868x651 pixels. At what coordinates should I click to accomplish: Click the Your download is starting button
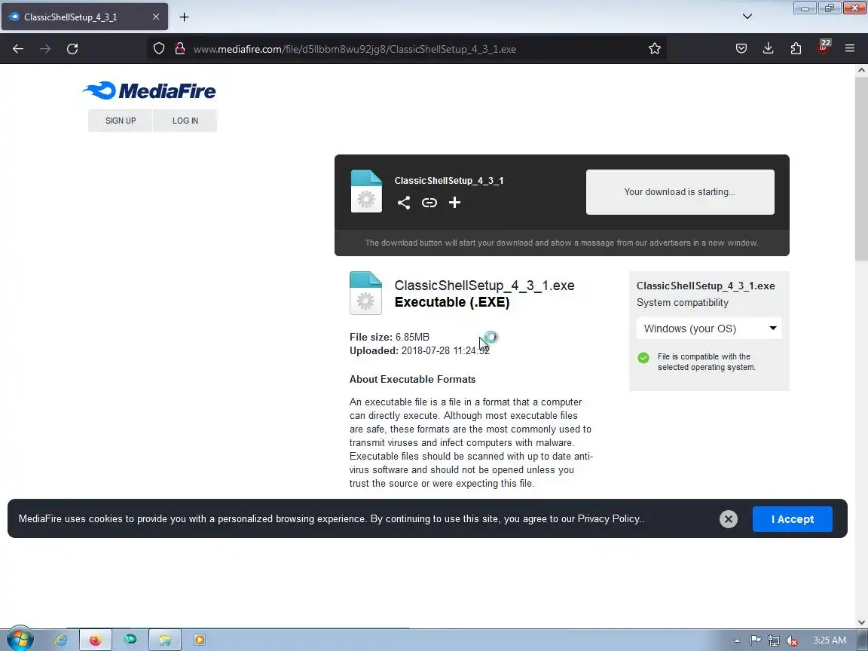(x=680, y=192)
